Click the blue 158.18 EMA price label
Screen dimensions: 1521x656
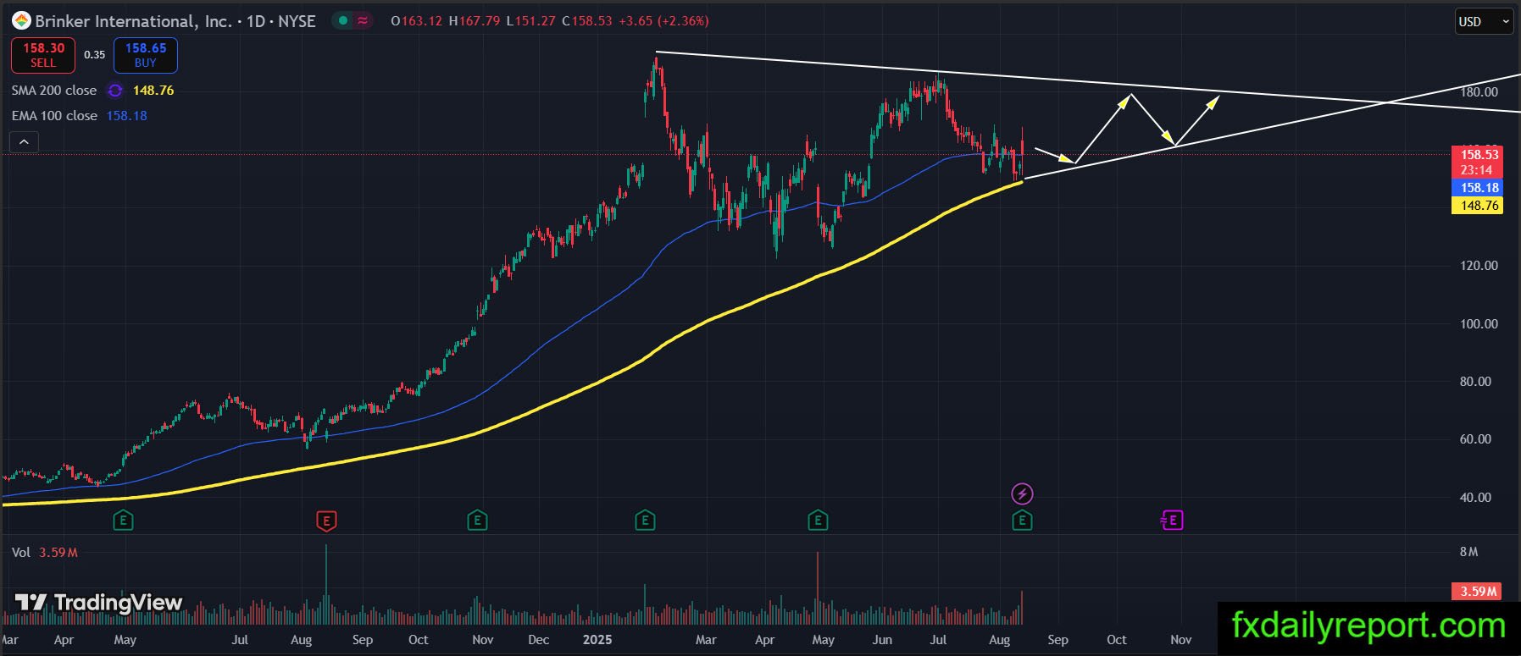click(1479, 188)
